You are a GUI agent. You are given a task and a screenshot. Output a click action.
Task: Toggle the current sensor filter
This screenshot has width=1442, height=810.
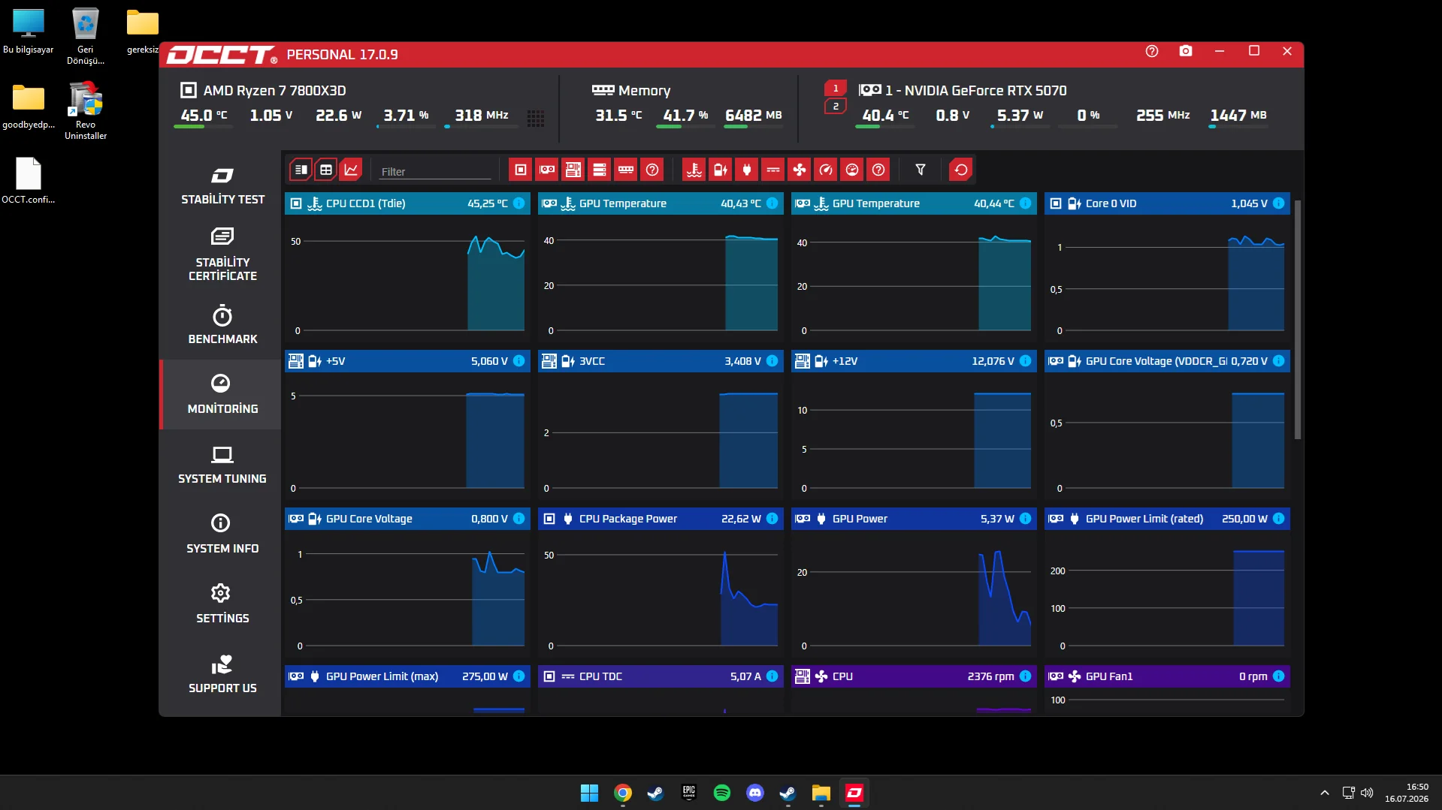click(773, 170)
